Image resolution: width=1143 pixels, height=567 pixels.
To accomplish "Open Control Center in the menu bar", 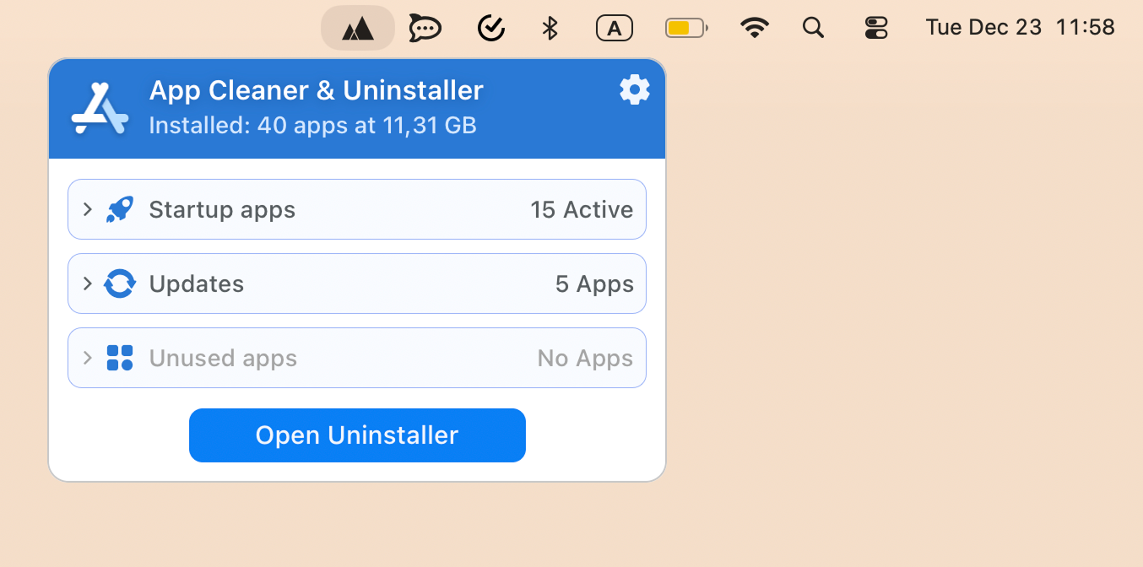I will pos(876,27).
